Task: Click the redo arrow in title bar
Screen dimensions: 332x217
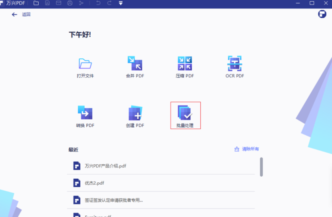Action: click(x=109, y=3)
